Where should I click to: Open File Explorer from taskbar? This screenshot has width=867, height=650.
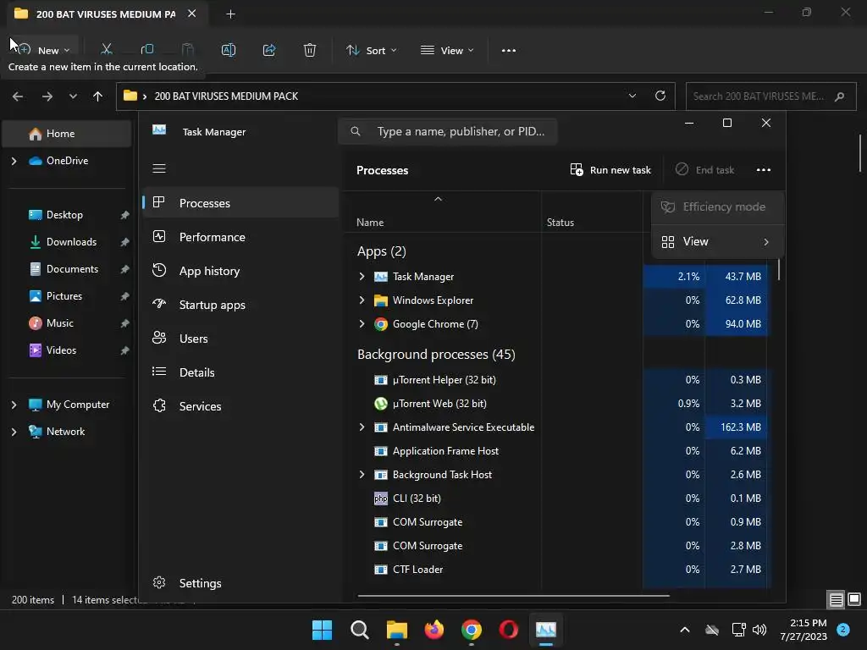point(396,630)
